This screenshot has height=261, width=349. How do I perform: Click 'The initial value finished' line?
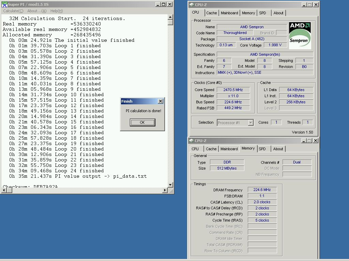point(72,40)
